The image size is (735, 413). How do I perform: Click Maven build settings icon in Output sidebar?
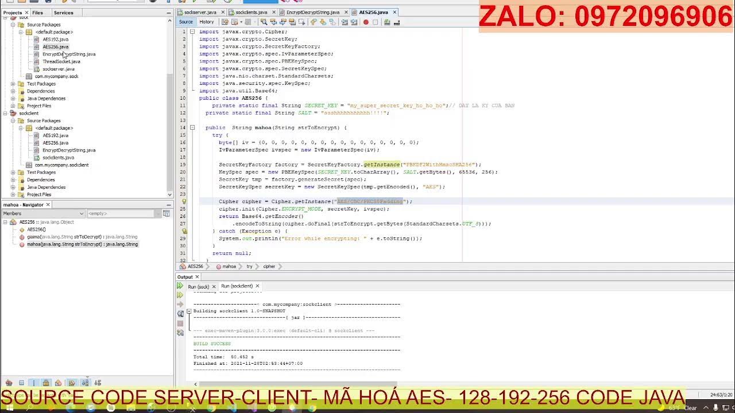(x=180, y=332)
